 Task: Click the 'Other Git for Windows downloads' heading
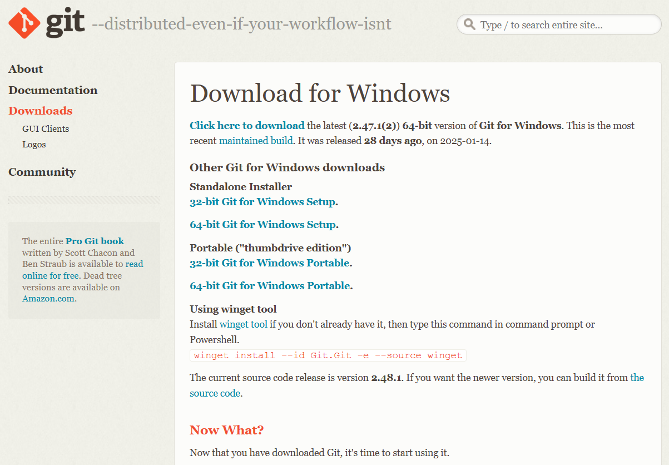tap(287, 167)
